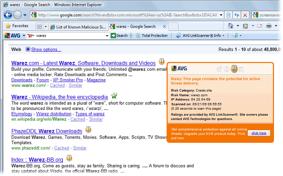The image size is (283, 176).
Task: Click 'Similar' next to en.wikipedia.org/wiki/Warez
Action: point(96,119)
